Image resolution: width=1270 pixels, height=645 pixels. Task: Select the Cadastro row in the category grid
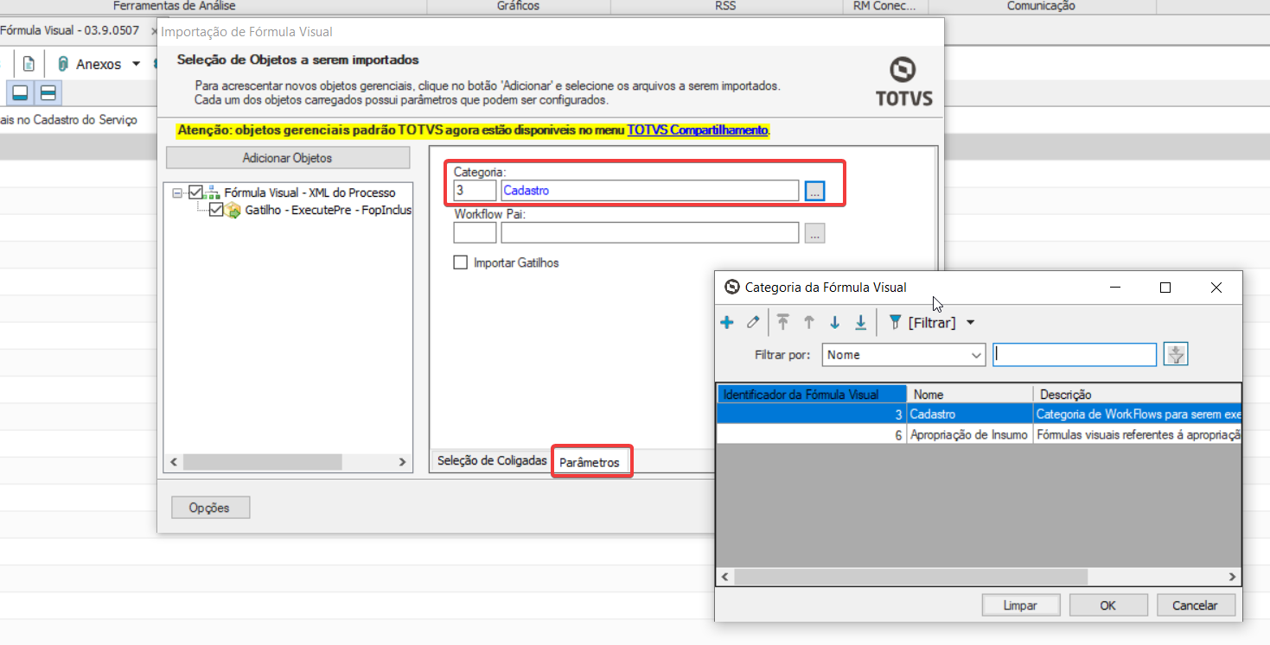(x=979, y=414)
